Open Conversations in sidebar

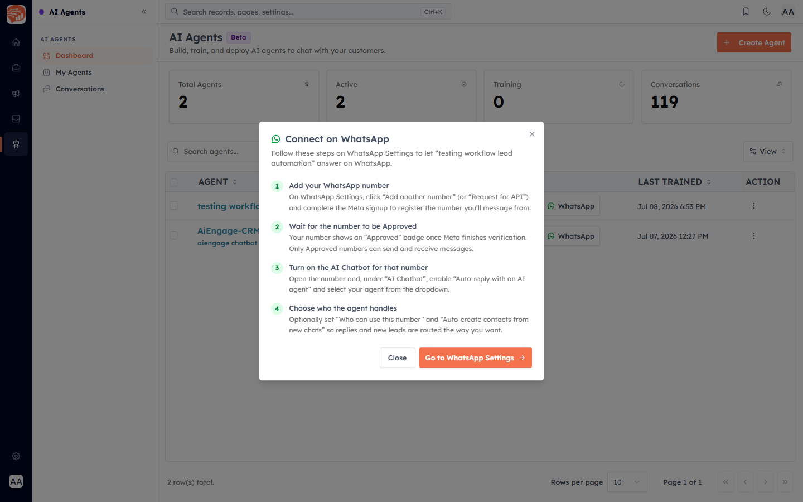click(x=80, y=89)
